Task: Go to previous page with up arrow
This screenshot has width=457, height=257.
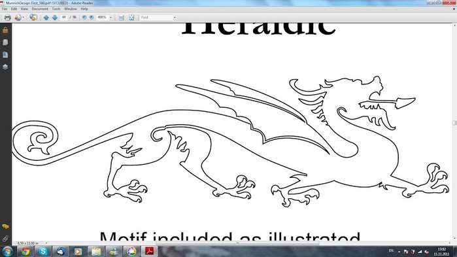Action: pos(46,18)
